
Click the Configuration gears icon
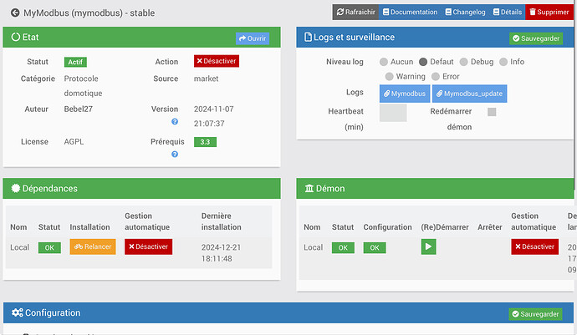click(17, 312)
